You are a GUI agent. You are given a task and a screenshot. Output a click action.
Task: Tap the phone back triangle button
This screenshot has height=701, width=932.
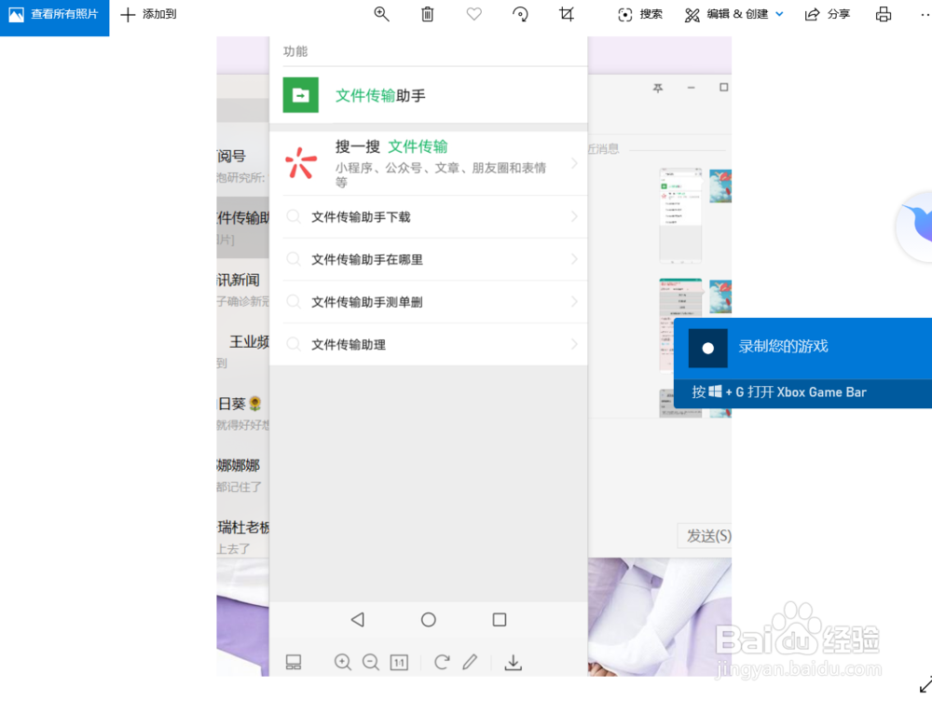pyautogui.click(x=357, y=620)
